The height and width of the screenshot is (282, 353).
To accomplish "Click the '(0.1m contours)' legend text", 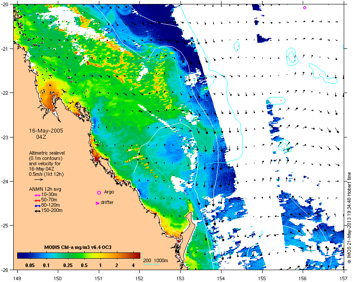I will point(46,158).
